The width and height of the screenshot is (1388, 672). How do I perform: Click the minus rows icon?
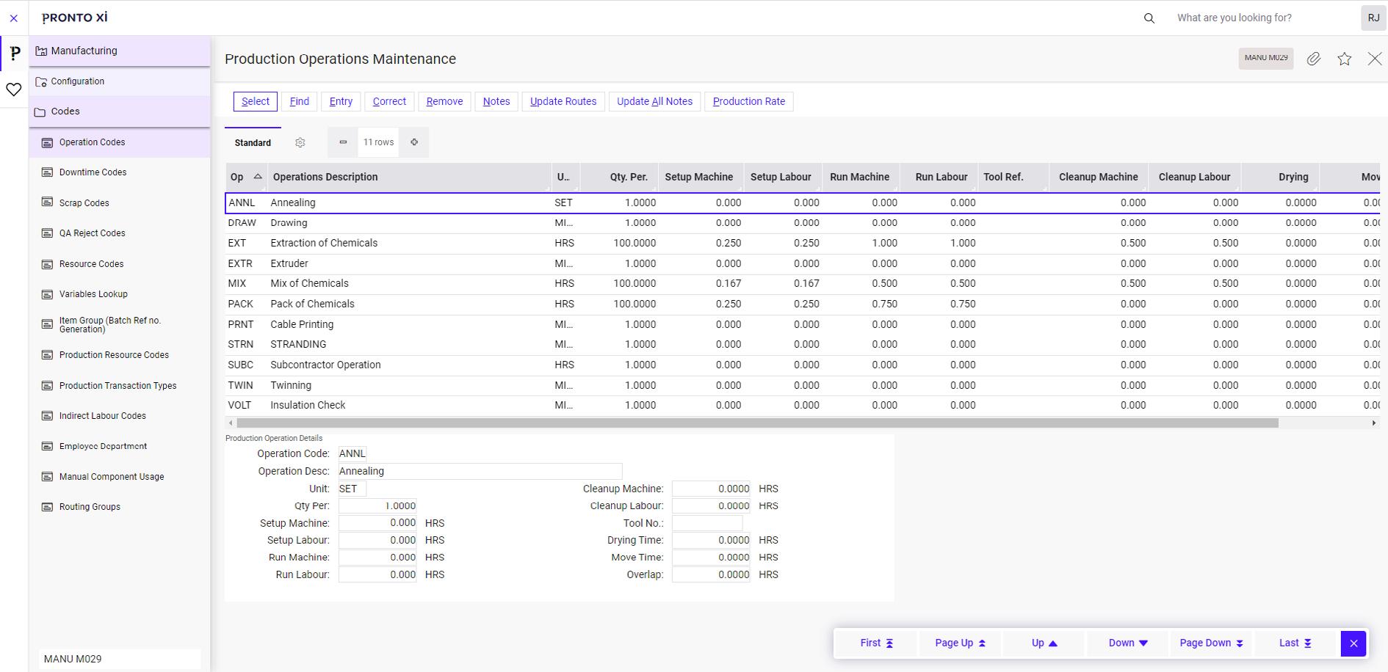tap(343, 142)
